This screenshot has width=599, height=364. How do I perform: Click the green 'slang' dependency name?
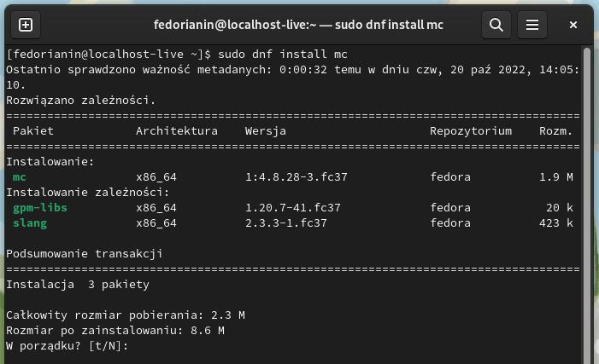30,223
